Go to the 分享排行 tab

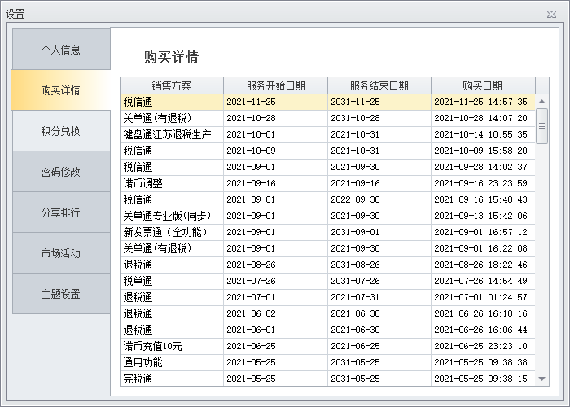coord(61,212)
